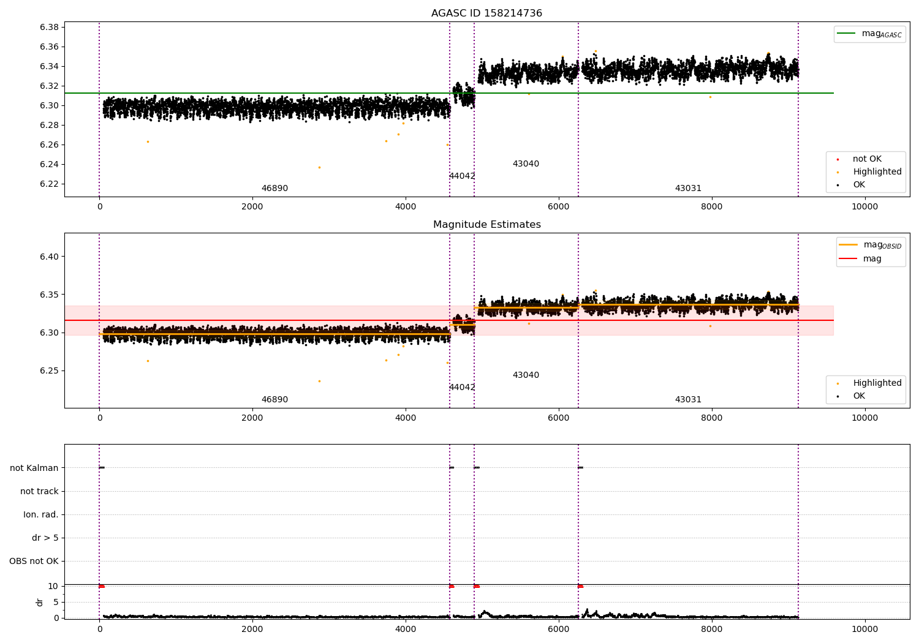
Task: Click the 'OBS not OK' y-axis label
Action: pos(34,562)
